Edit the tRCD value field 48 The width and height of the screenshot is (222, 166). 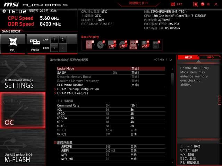click(132, 114)
